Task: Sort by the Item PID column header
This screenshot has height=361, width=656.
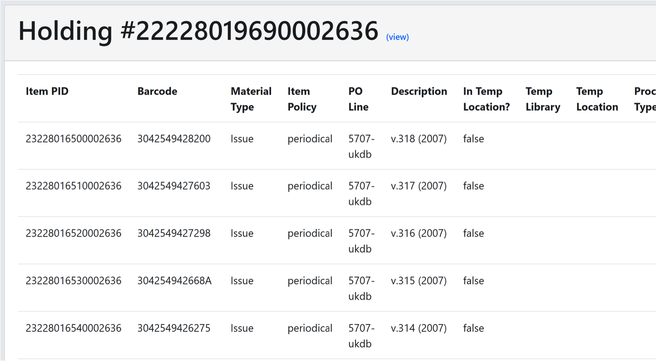Action: click(x=47, y=91)
